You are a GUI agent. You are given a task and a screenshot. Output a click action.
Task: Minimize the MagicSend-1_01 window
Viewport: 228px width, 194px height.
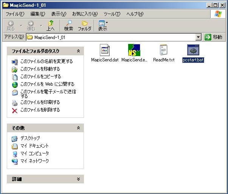pyautogui.click(x=209, y=5)
